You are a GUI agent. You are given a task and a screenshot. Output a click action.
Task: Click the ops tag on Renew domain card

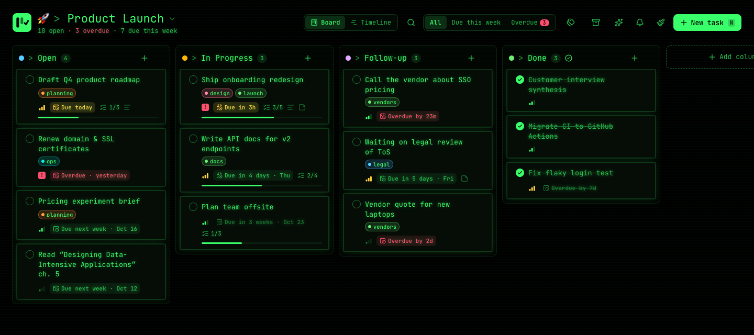tap(49, 161)
